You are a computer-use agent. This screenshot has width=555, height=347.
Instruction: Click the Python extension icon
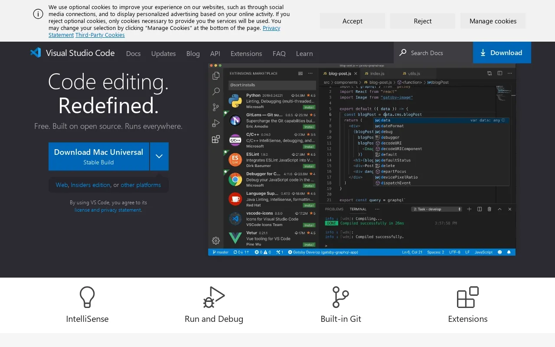tap(235, 101)
